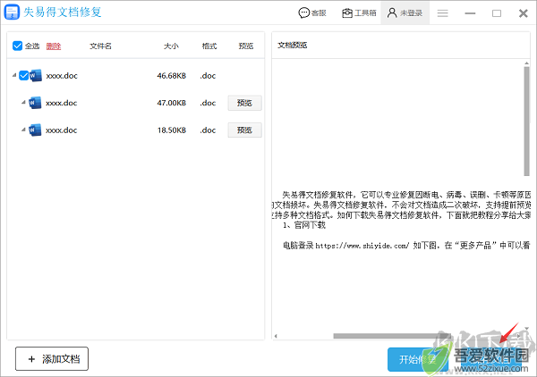Screen dimensions: 537x377
Task: Expand the 47.00KB xxxx.doc row arrow
Action: point(23,102)
